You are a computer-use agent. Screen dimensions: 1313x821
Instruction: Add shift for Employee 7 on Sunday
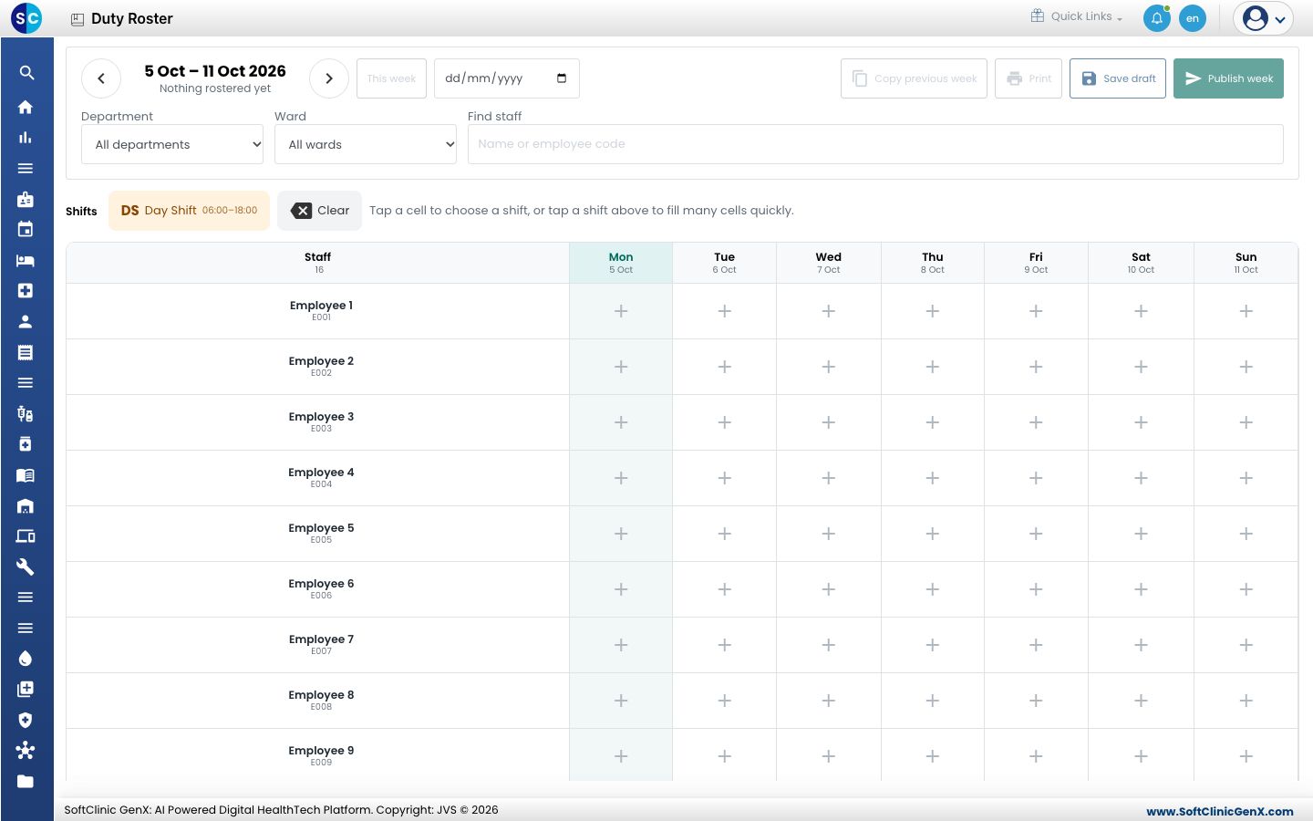pos(1246,645)
